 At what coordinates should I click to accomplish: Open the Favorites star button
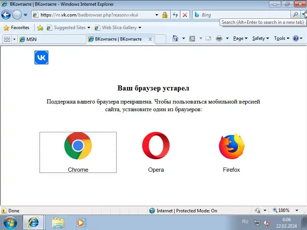(x=17, y=28)
